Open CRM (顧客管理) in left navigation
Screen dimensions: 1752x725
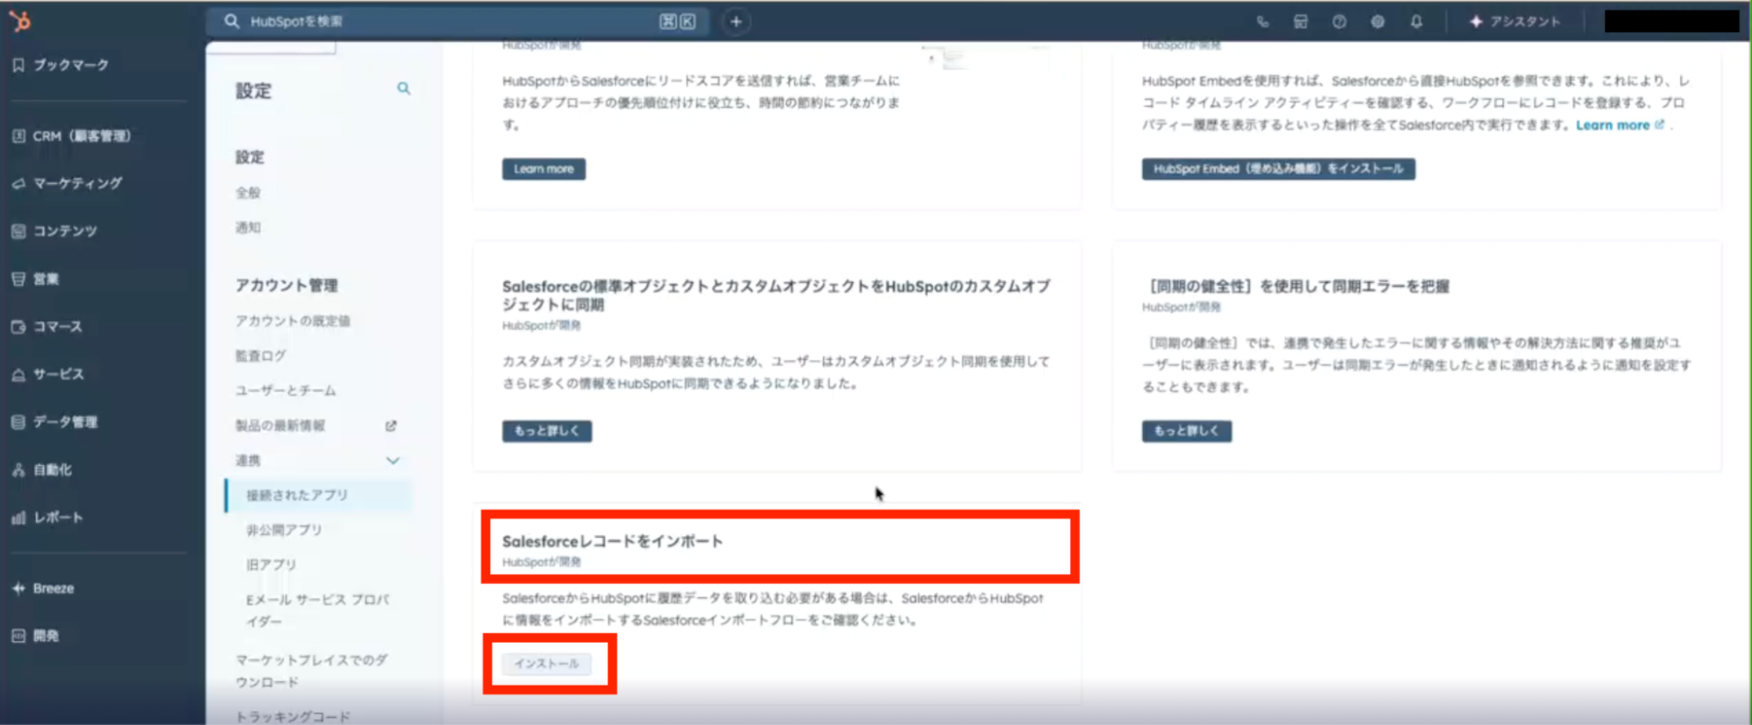(x=82, y=137)
